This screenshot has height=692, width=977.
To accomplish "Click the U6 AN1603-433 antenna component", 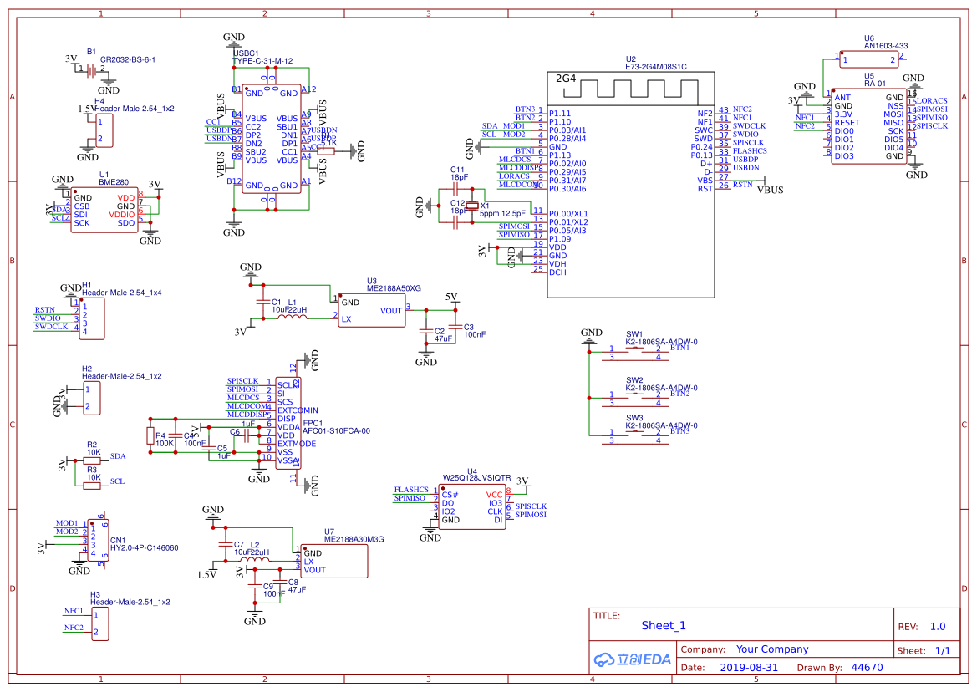I will 869,59.
